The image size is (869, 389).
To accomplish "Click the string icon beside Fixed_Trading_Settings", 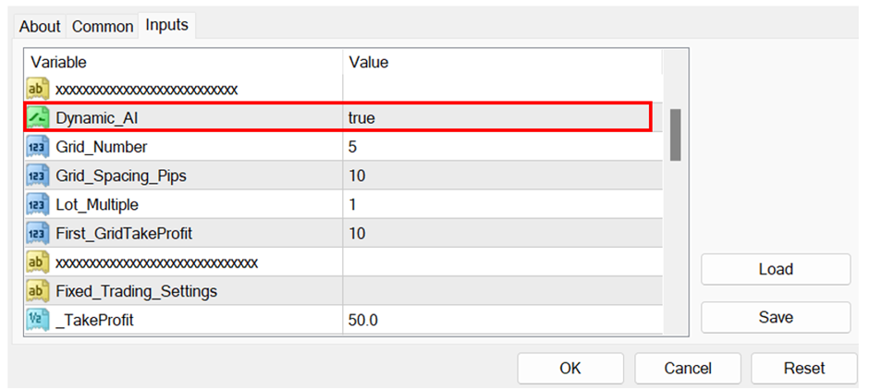I will click(x=38, y=291).
